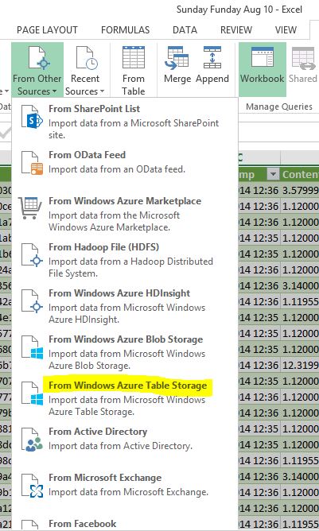The image size is (319, 531).
Task: Expand the Recent Sources dropdown
Action: (x=85, y=71)
